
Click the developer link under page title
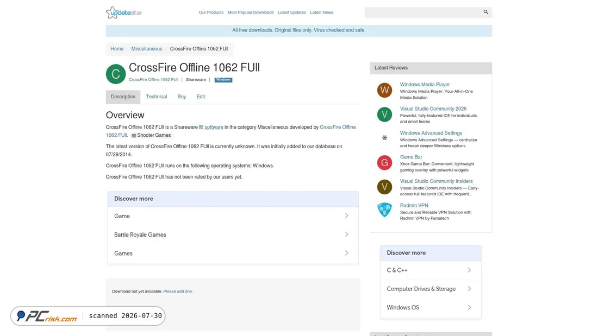pyautogui.click(x=153, y=80)
